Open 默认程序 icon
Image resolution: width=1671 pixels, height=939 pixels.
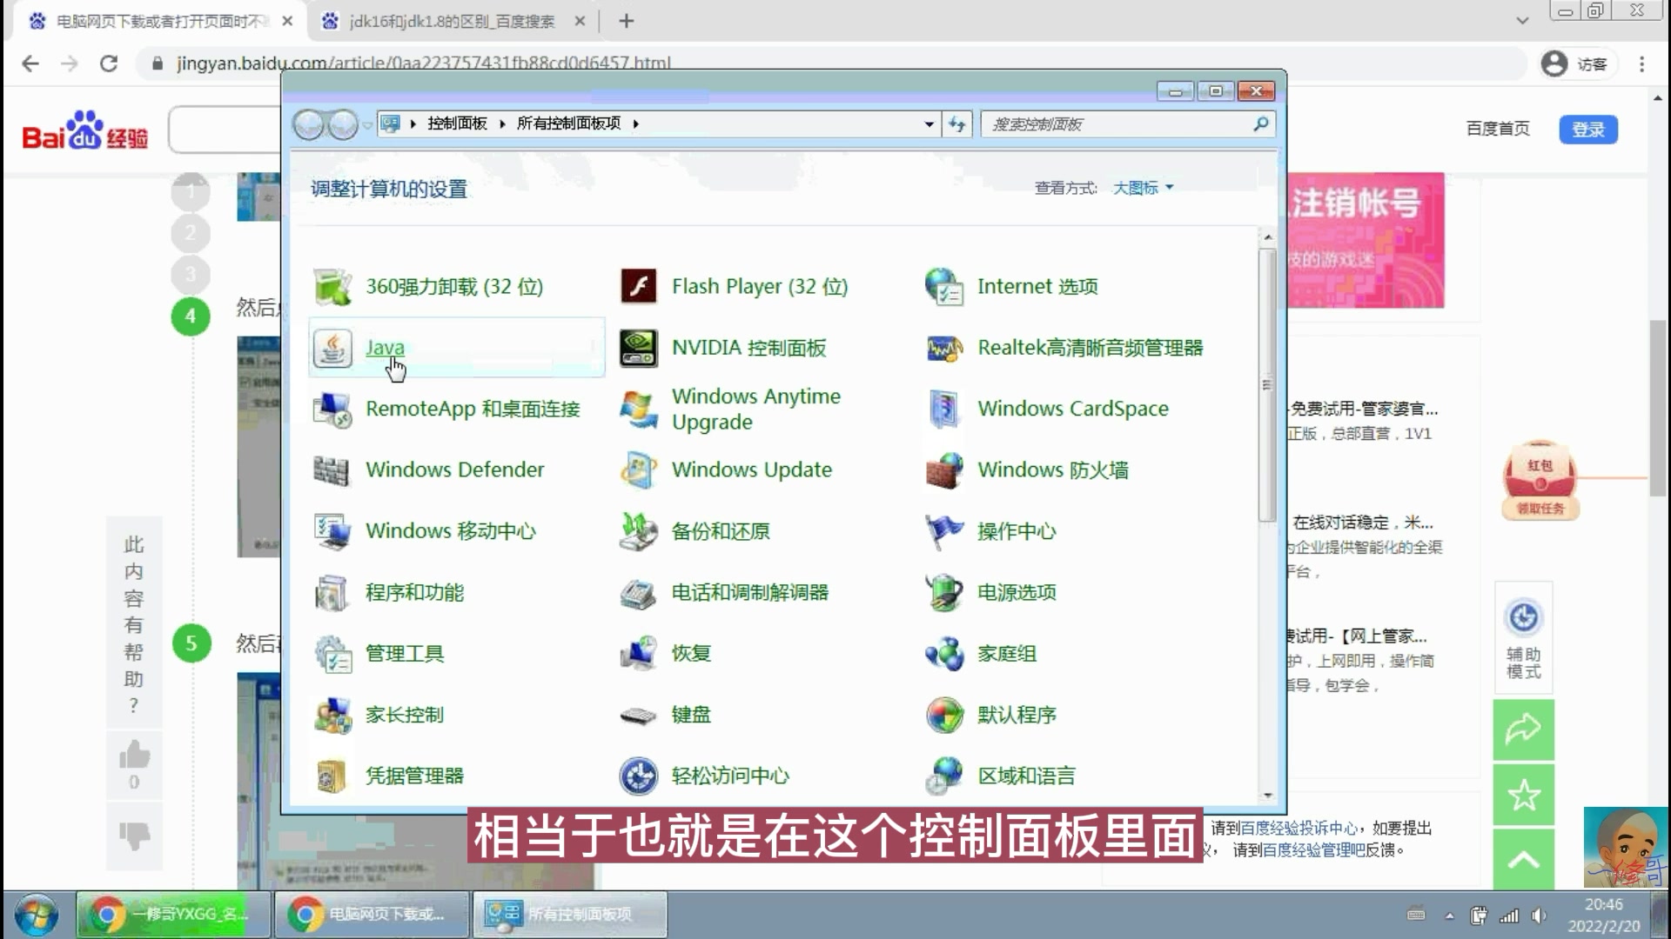click(x=944, y=715)
